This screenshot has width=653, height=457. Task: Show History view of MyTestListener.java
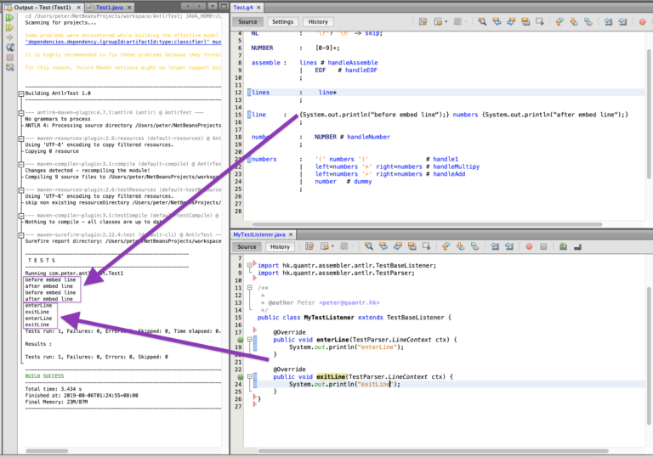click(280, 247)
